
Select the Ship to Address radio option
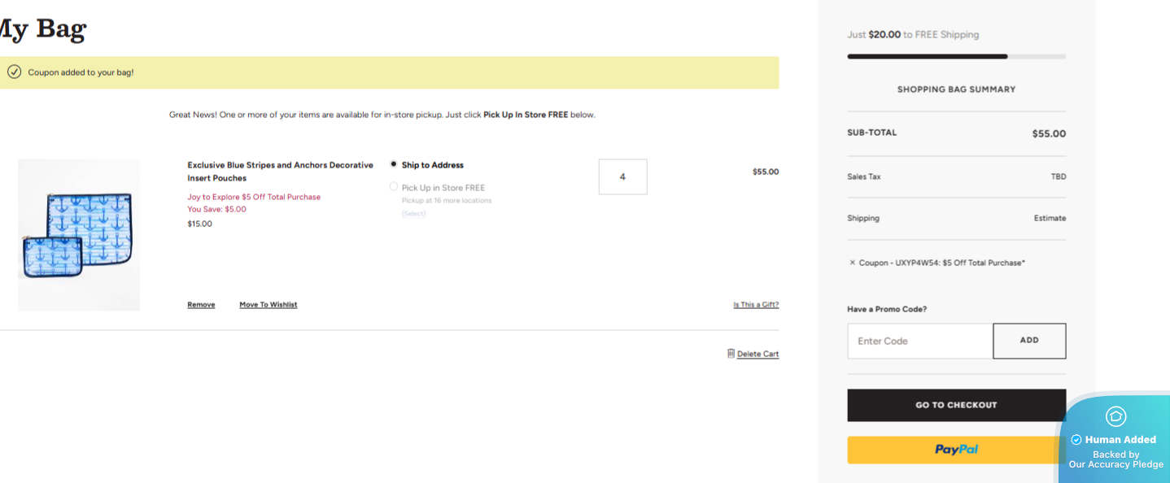click(394, 164)
